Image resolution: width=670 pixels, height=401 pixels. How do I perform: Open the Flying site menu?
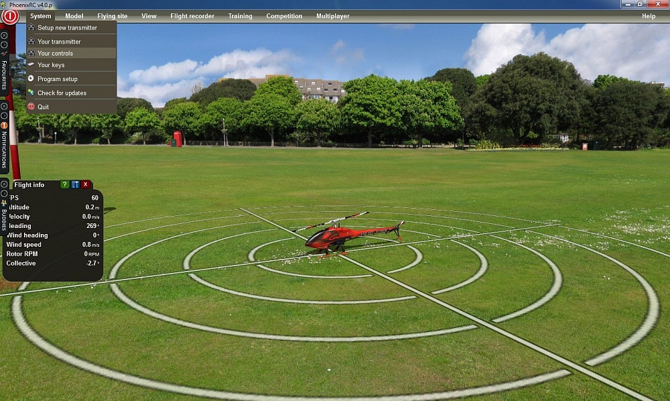pos(112,16)
